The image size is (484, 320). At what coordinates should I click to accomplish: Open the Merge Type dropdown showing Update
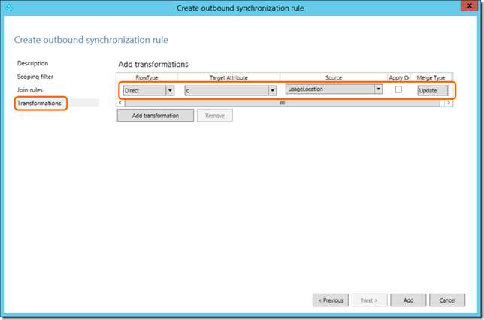[x=433, y=90]
